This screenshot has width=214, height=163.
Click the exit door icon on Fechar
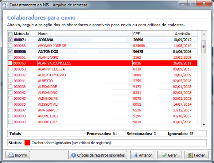(x=190, y=155)
